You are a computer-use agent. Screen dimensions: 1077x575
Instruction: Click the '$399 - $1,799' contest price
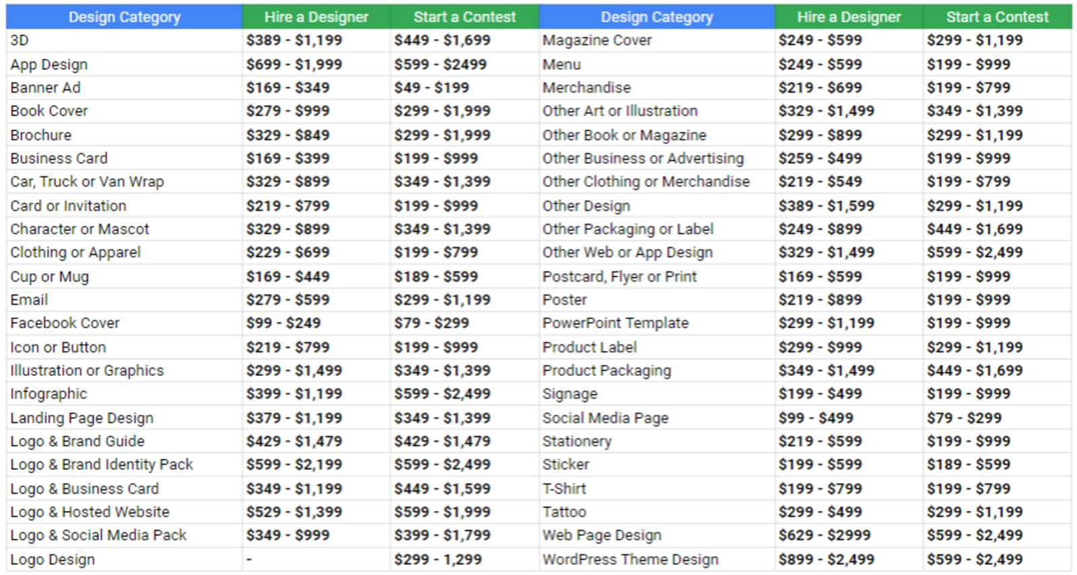pyautogui.click(x=464, y=535)
